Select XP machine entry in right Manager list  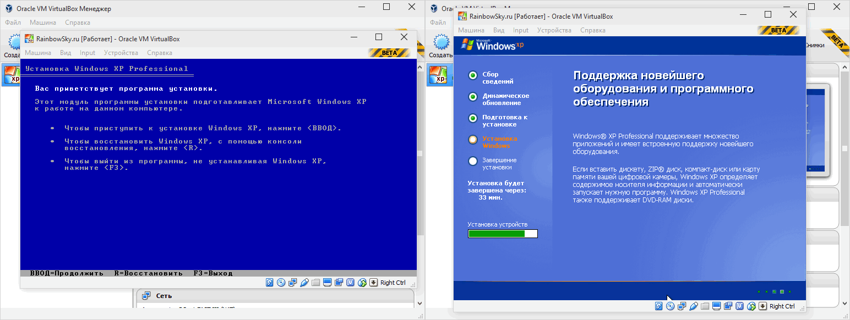[440, 75]
